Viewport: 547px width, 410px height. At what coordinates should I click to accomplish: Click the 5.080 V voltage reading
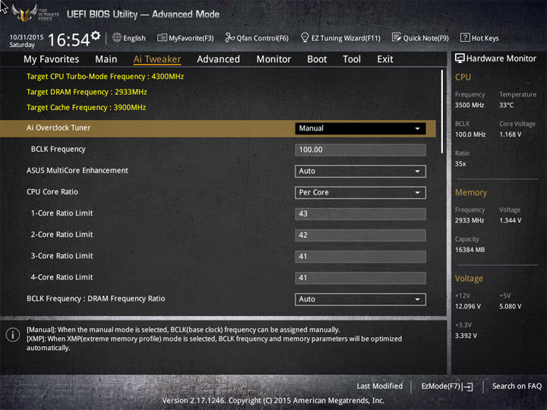511,307
